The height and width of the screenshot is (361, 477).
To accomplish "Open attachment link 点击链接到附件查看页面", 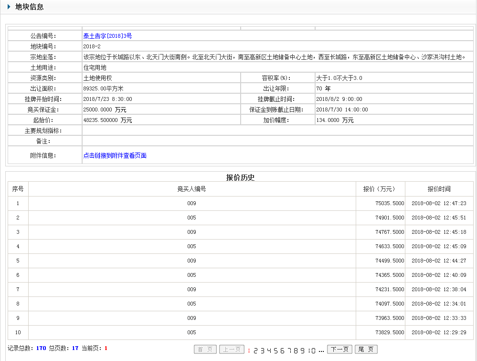I will pyautogui.click(x=115, y=156).
